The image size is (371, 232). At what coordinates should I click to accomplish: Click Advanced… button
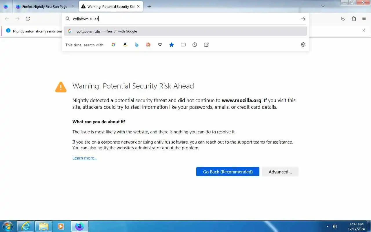280,172
